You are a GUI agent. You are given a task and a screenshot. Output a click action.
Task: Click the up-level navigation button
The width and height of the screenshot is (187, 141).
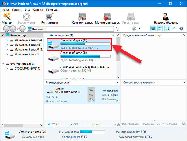pyautogui.click(x=22, y=29)
